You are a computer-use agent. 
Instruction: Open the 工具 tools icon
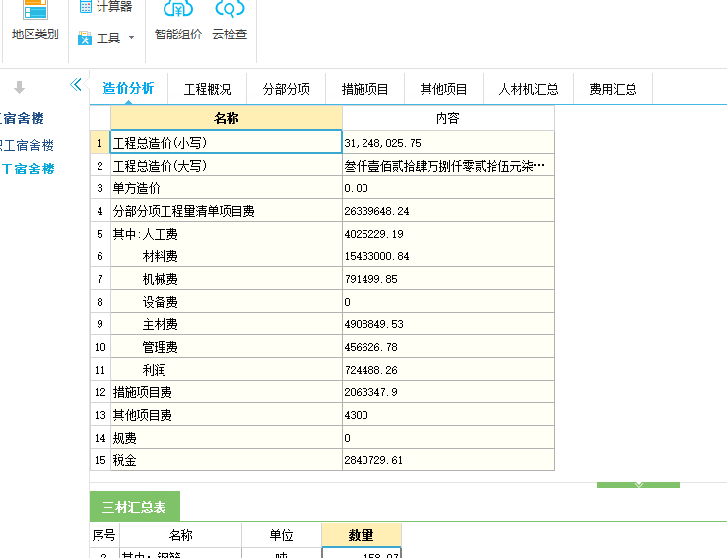(x=85, y=38)
